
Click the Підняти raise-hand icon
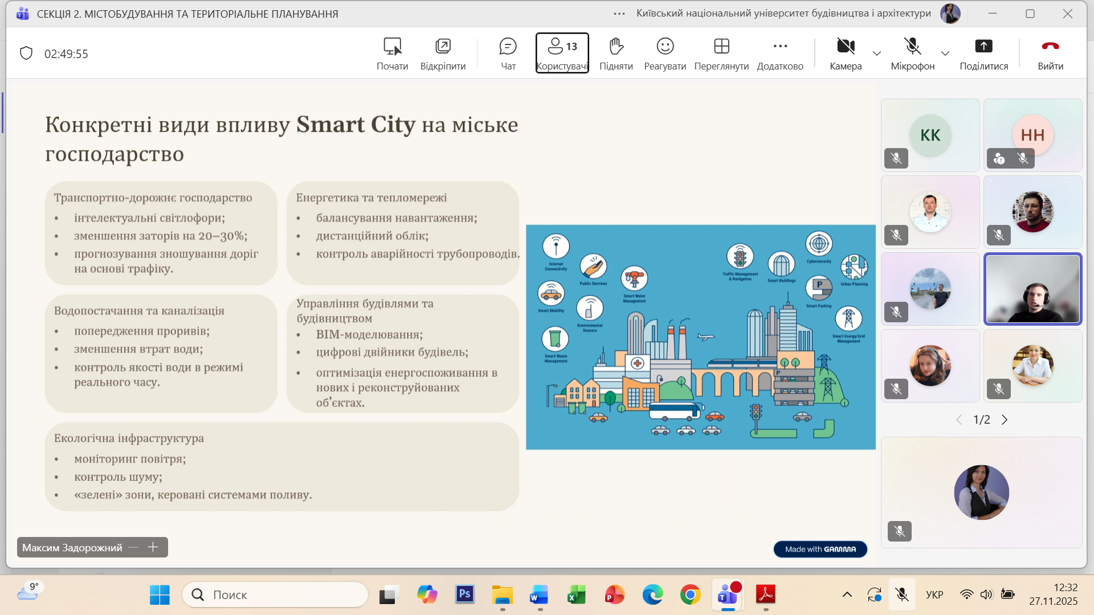(x=616, y=46)
